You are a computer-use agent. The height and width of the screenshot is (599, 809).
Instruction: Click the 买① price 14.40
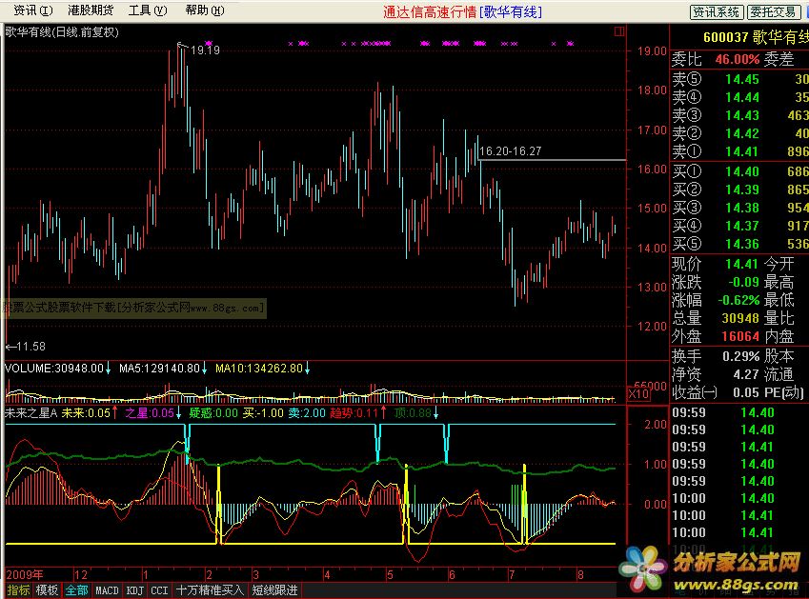742,171
